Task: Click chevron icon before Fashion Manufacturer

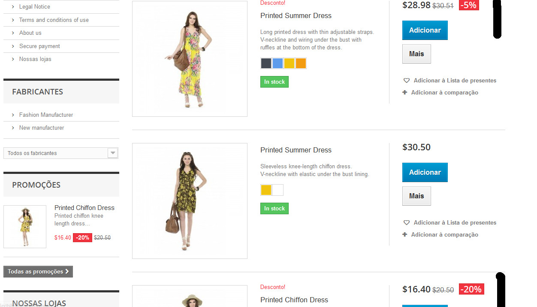Action: pyautogui.click(x=13, y=115)
